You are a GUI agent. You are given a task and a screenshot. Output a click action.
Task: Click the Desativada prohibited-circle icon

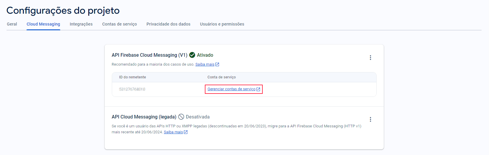point(181,117)
